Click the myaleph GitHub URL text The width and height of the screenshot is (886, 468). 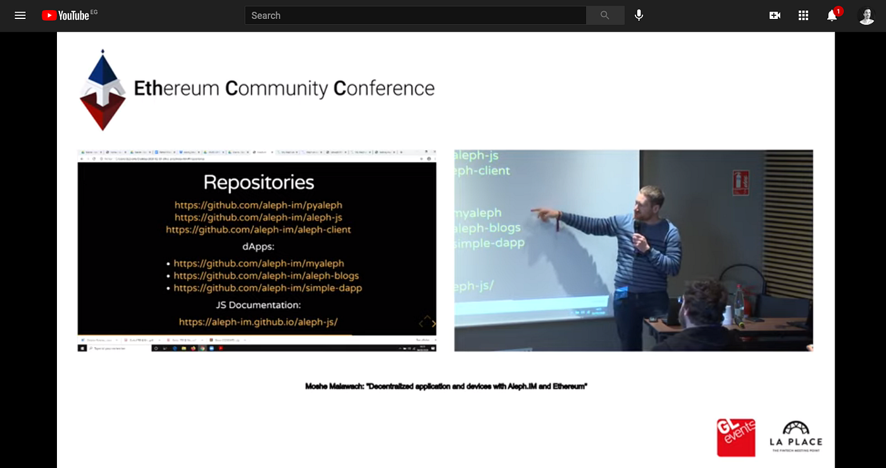pos(259,263)
